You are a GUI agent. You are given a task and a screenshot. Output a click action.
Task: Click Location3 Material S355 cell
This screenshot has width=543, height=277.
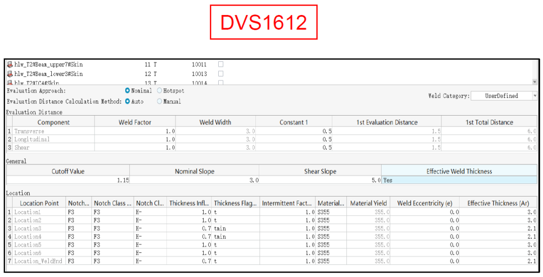pos(330,228)
